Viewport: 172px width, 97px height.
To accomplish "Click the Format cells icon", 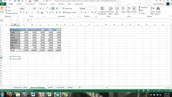I will pyautogui.click(x=134, y=9).
